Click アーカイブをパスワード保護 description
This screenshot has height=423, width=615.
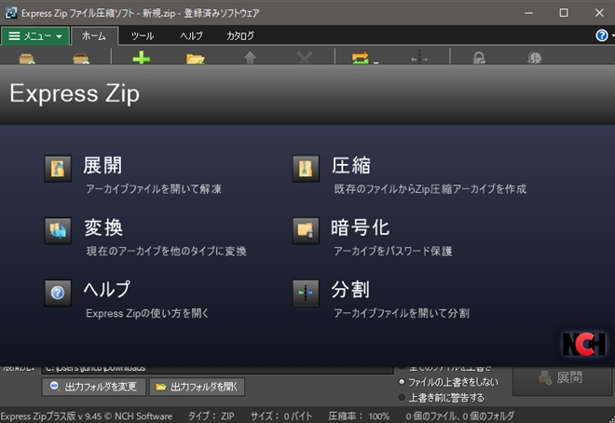pos(393,251)
